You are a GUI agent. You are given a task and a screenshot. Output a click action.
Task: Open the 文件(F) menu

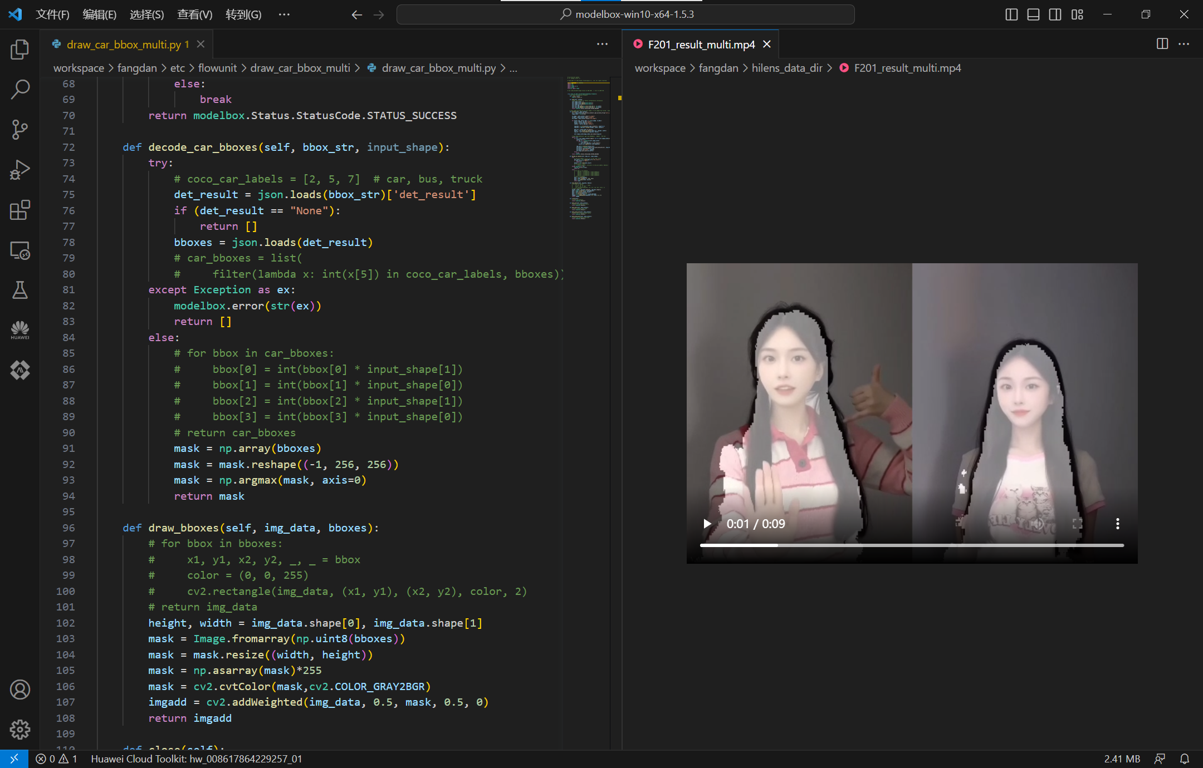52,14
